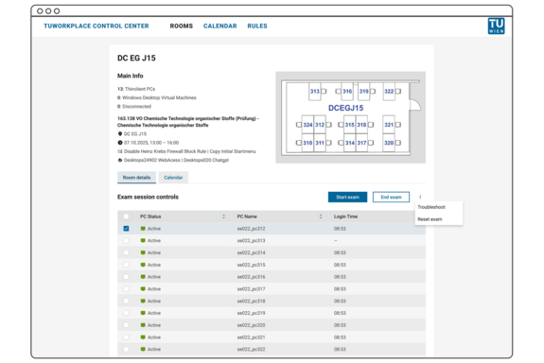Click the green status icon for se022_pc314
The image size is (544, 363).
(x=143, y=252)
